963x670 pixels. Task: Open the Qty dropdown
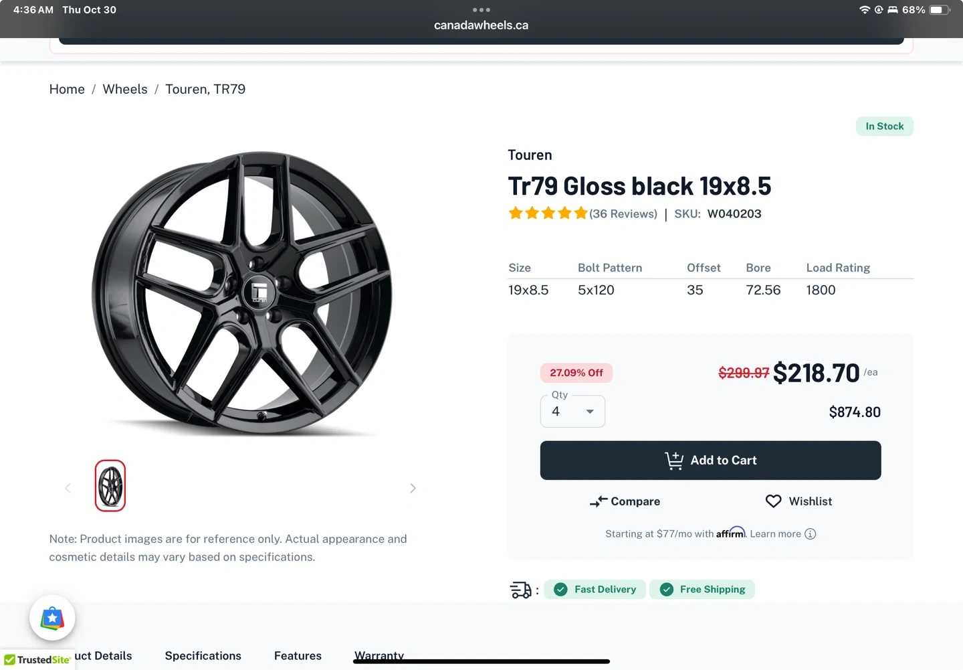point(572,412)
